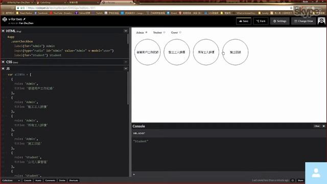Click the JS editor vertical scrollbar
Viewport: 327px width, 184px height.
128,88
